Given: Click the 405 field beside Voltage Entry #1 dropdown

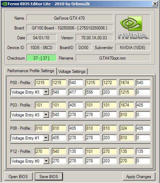Looking at the screenshot, I should click(59, 138).
